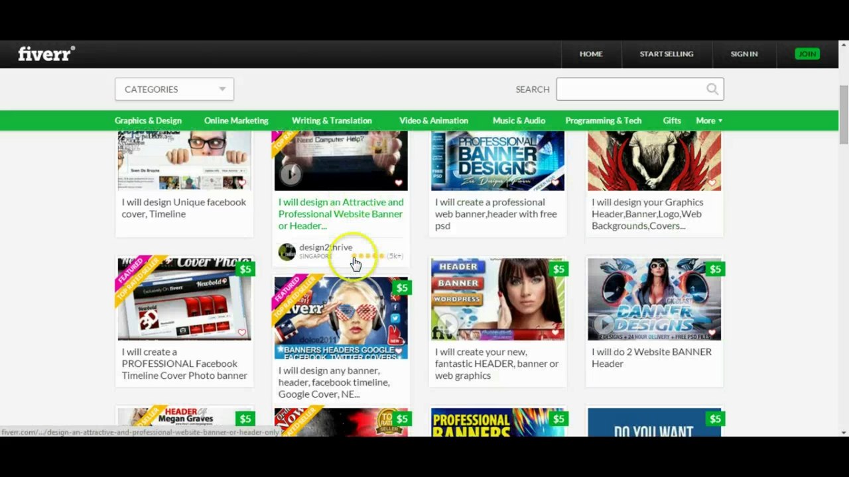Click the page scrollbar down arrow
Viewport: 849px width, 477px height.
coord(844,432)
